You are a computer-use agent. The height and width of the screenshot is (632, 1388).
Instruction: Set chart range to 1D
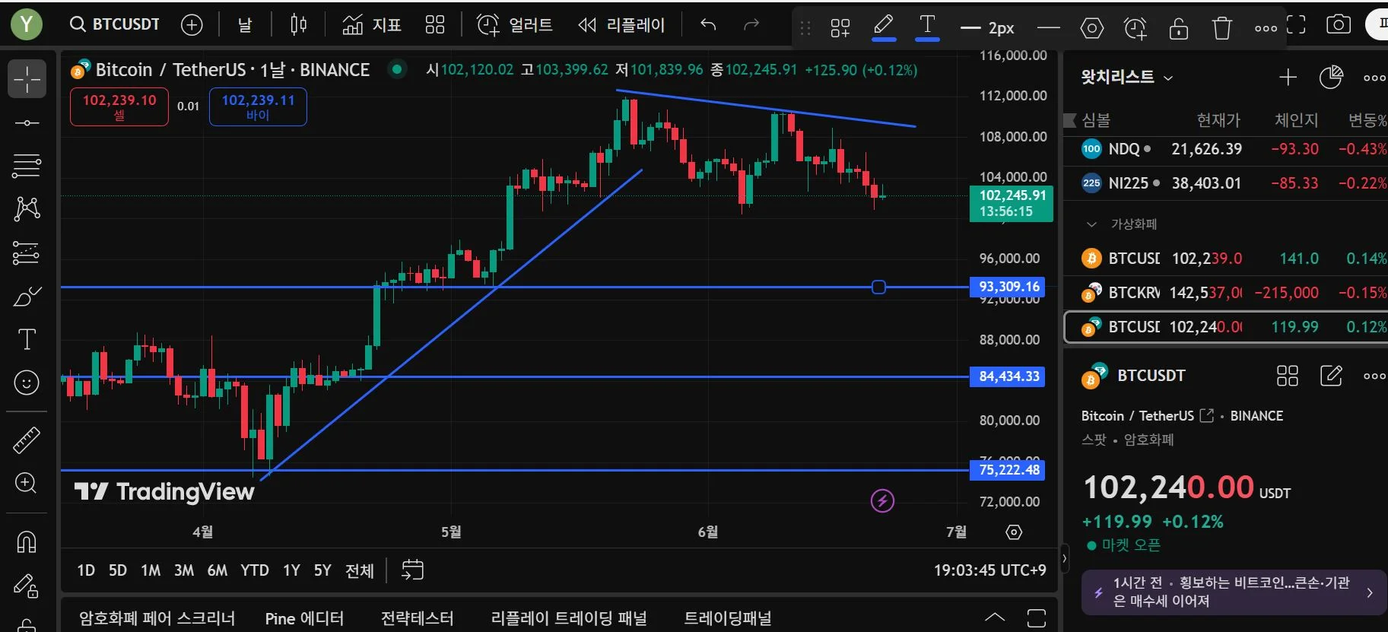(x=86, y=570)
